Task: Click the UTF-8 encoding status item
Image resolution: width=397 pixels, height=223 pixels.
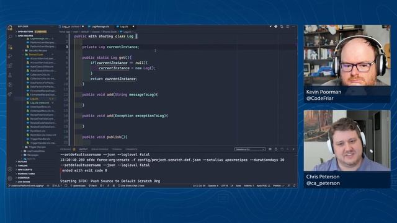Action: [x=225, y=186]
